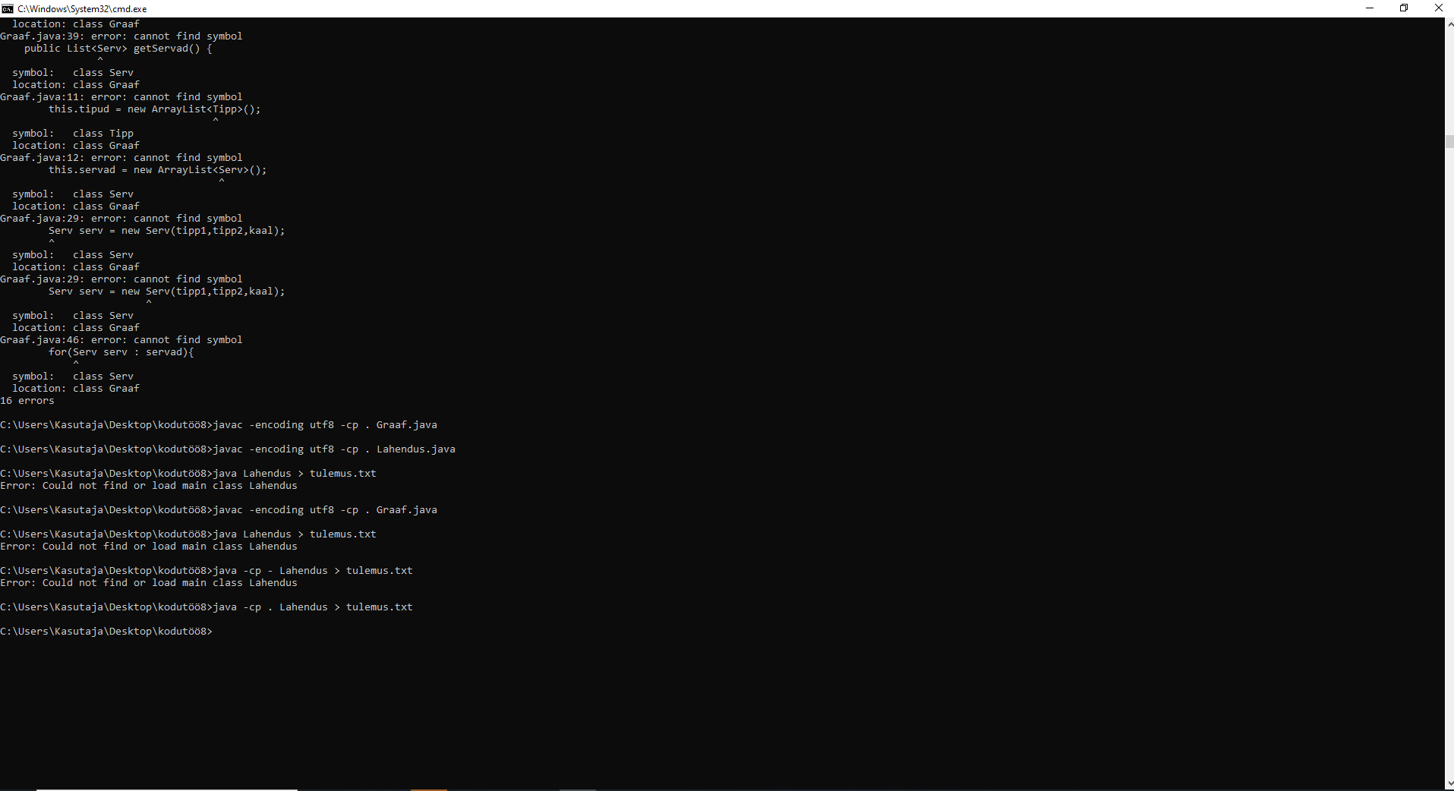Restore down the cmd.exe window

point(1404,8)
